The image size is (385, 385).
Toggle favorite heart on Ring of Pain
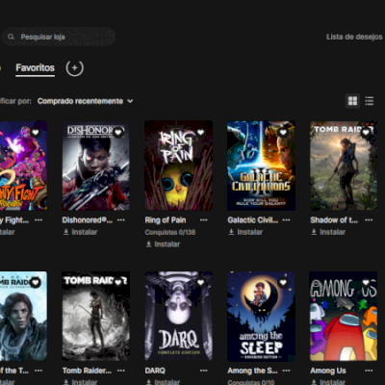pos(201,132)
